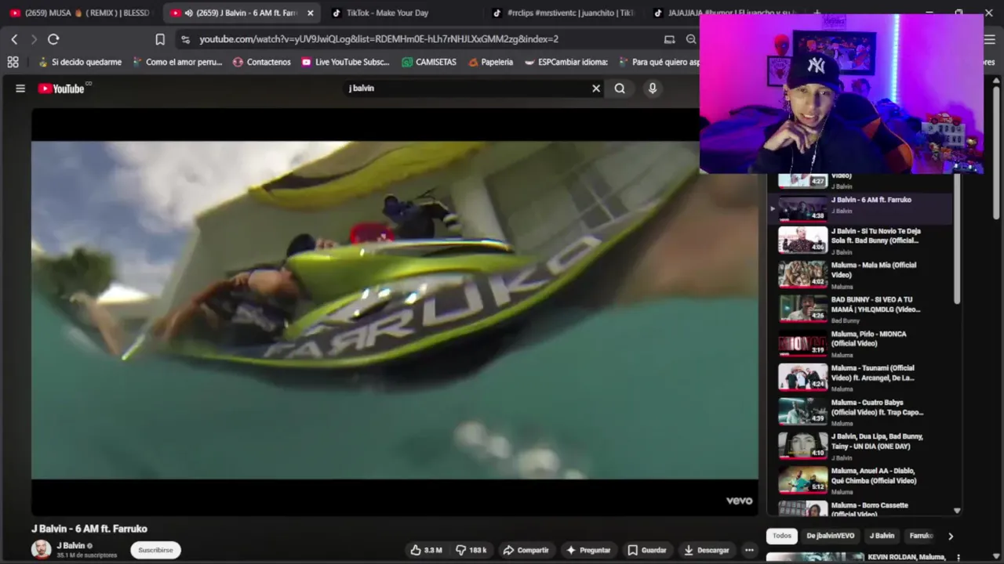This screenshot has height=564, width=1004.
Task: Select the 'Farruko' filter chip
Action: (921, 536)
